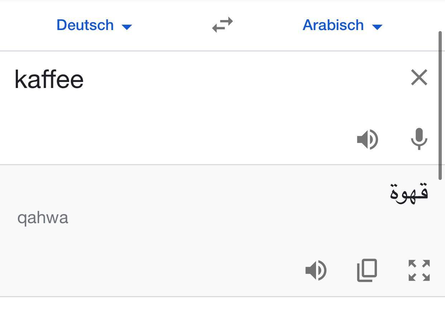Select the Deutsch source language label
The width and height of the screenshot is (445, 309).
[x=85, y=25]
